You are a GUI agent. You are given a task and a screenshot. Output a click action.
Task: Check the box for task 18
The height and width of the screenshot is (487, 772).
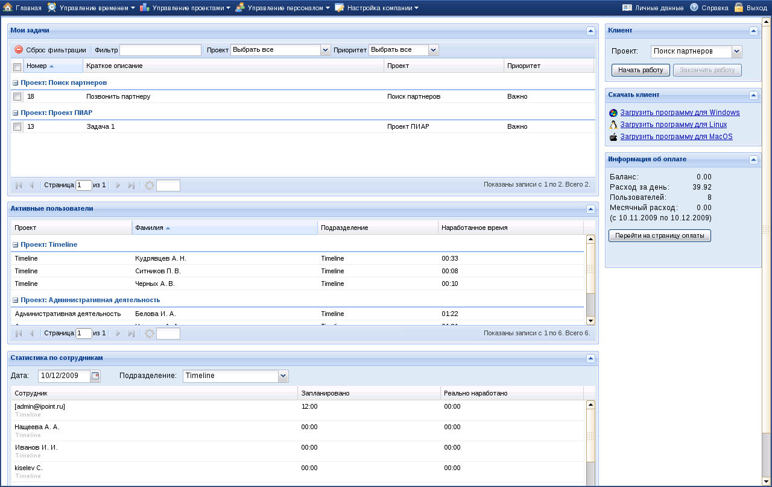point(17,96)
